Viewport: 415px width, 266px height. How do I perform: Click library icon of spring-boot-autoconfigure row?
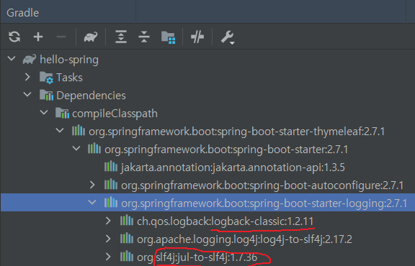(x=111, y=185)
